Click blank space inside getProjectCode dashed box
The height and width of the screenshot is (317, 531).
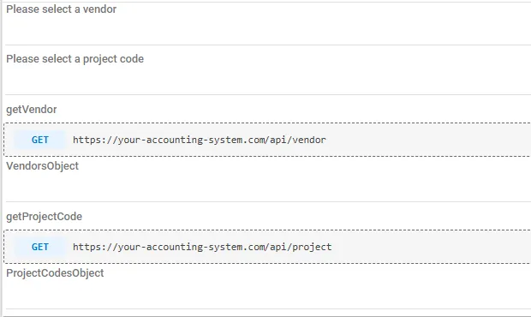coord(430,247)
